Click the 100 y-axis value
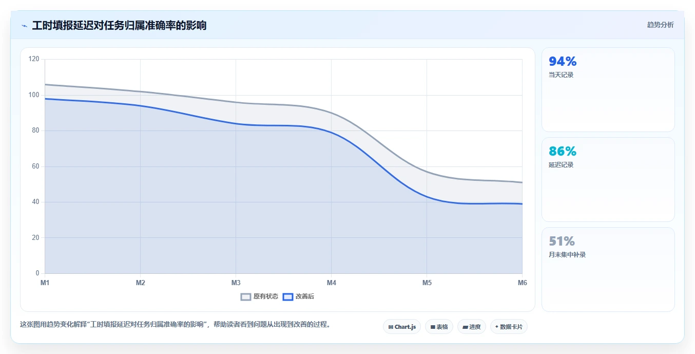 tap(34, 95)
